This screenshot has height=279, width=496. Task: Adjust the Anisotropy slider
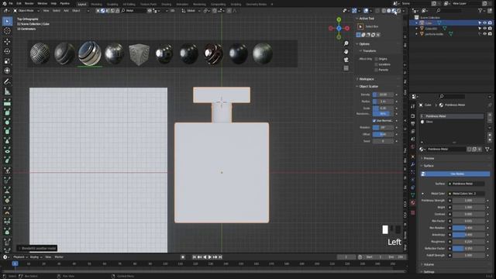click(468, 235)
